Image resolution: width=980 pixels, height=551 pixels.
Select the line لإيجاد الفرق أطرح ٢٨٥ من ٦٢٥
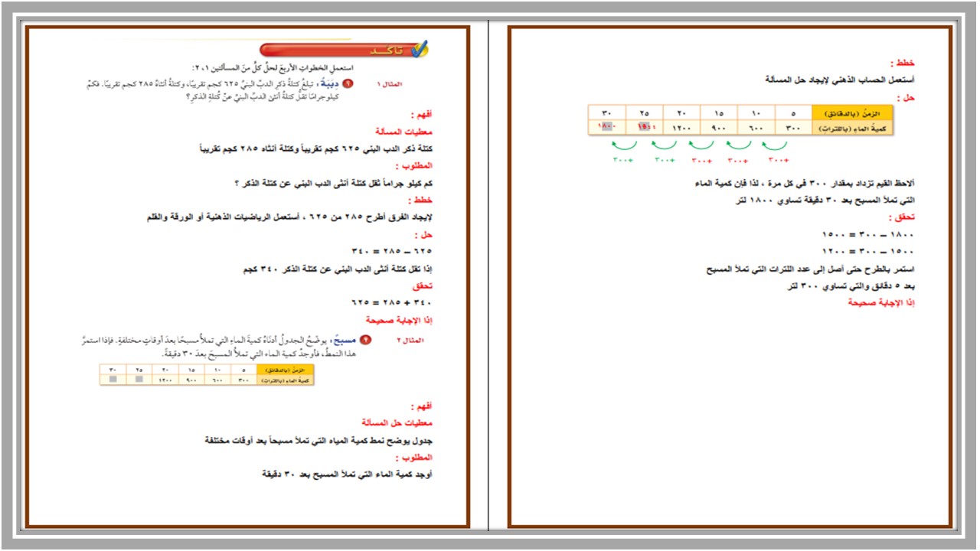(289, 217)
